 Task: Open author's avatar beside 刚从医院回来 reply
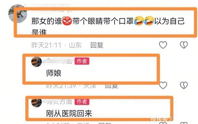click(x=37, y=102)
